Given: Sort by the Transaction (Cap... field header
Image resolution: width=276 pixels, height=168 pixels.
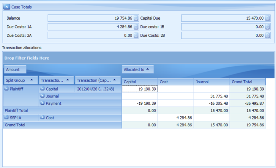Looking at the screenshot, I should (98, 80).
